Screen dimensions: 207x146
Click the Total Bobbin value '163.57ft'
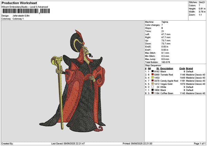166,62
